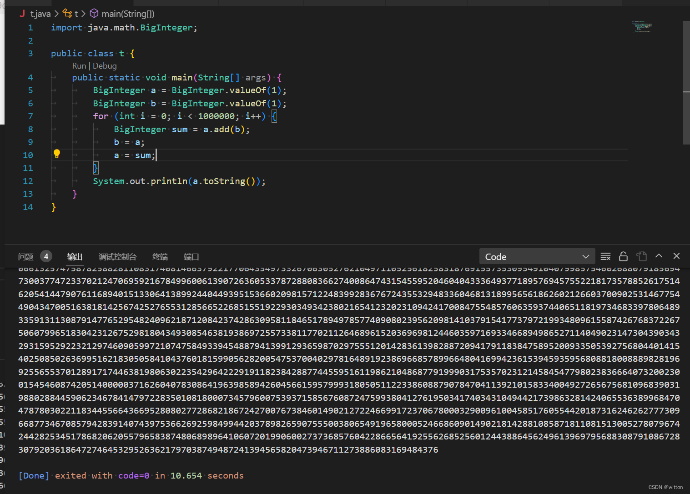Toggle output auto-scroll lock
The image size is (690, 494).
623,257
